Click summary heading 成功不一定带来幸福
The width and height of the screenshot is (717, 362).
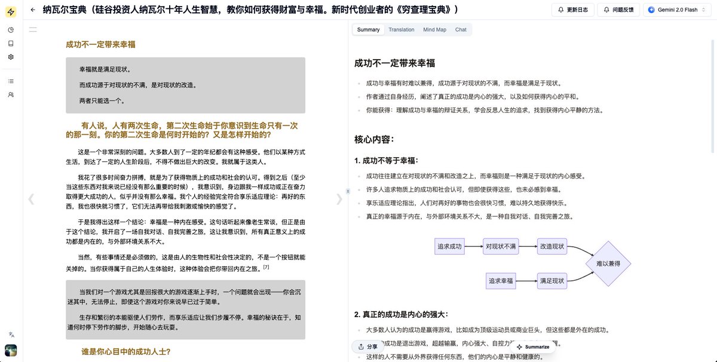click(x=394, y=63)
